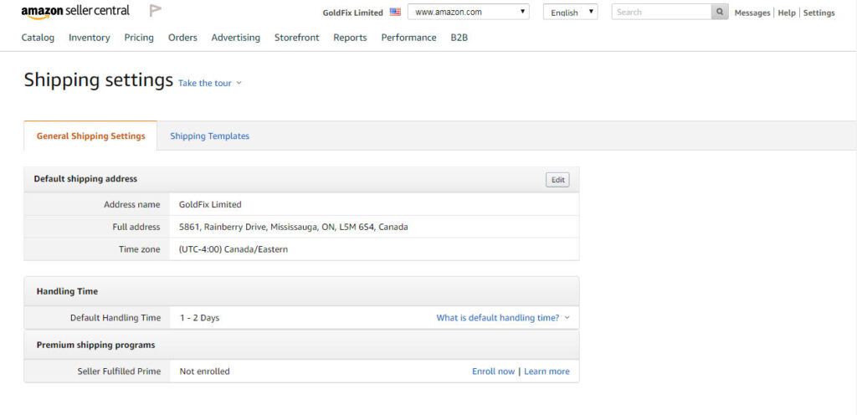Click the Amazon Seller Central logo
The height and width of the screenshot is (415, 857).
(75, 12)
